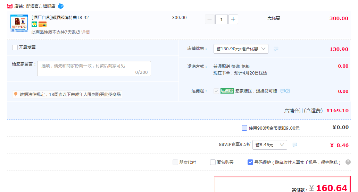Open the 88VIP 省8.46元 dropdown
The image size is (358, 192).
pyautogui.click(x=270, y=145)
